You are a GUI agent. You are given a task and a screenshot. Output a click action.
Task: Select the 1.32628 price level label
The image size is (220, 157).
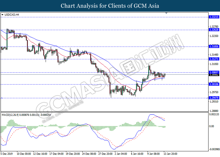pos(214,30)
